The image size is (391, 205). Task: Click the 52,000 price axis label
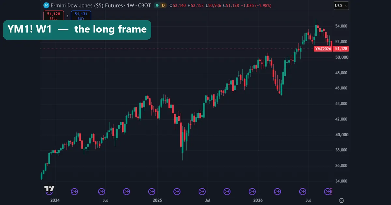[x=341, y=42]
